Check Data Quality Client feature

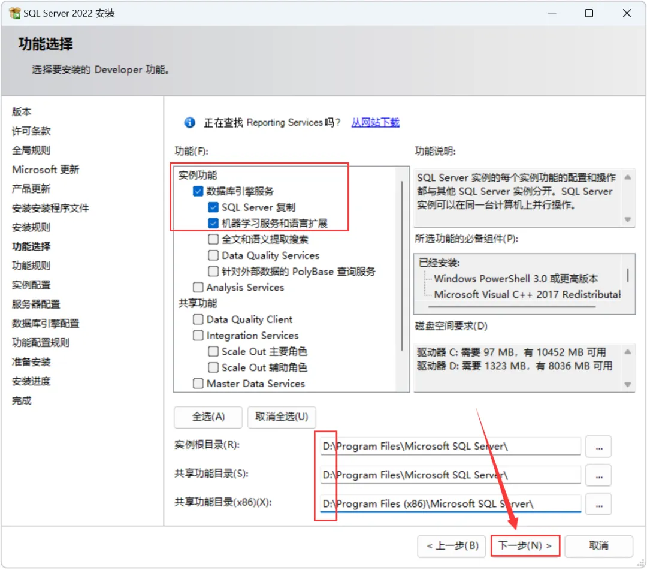pyautogui.click(x=198, y=319)
